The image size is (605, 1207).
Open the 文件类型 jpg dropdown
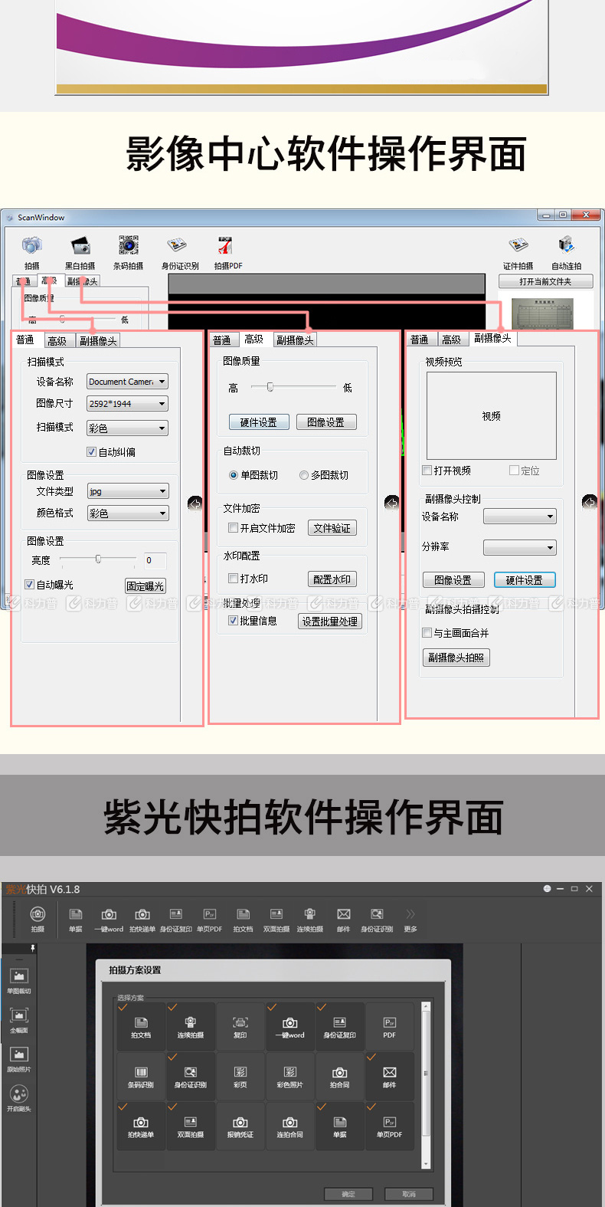coord(127,491)
